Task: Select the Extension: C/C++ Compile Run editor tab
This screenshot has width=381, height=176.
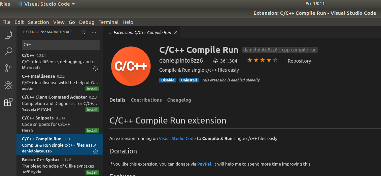Action: pos(142,32)
